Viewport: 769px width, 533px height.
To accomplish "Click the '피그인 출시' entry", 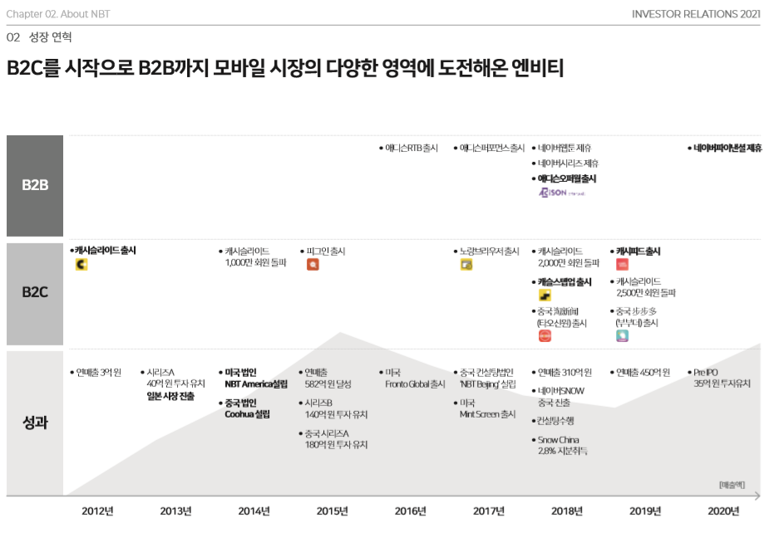I will 326,252.
